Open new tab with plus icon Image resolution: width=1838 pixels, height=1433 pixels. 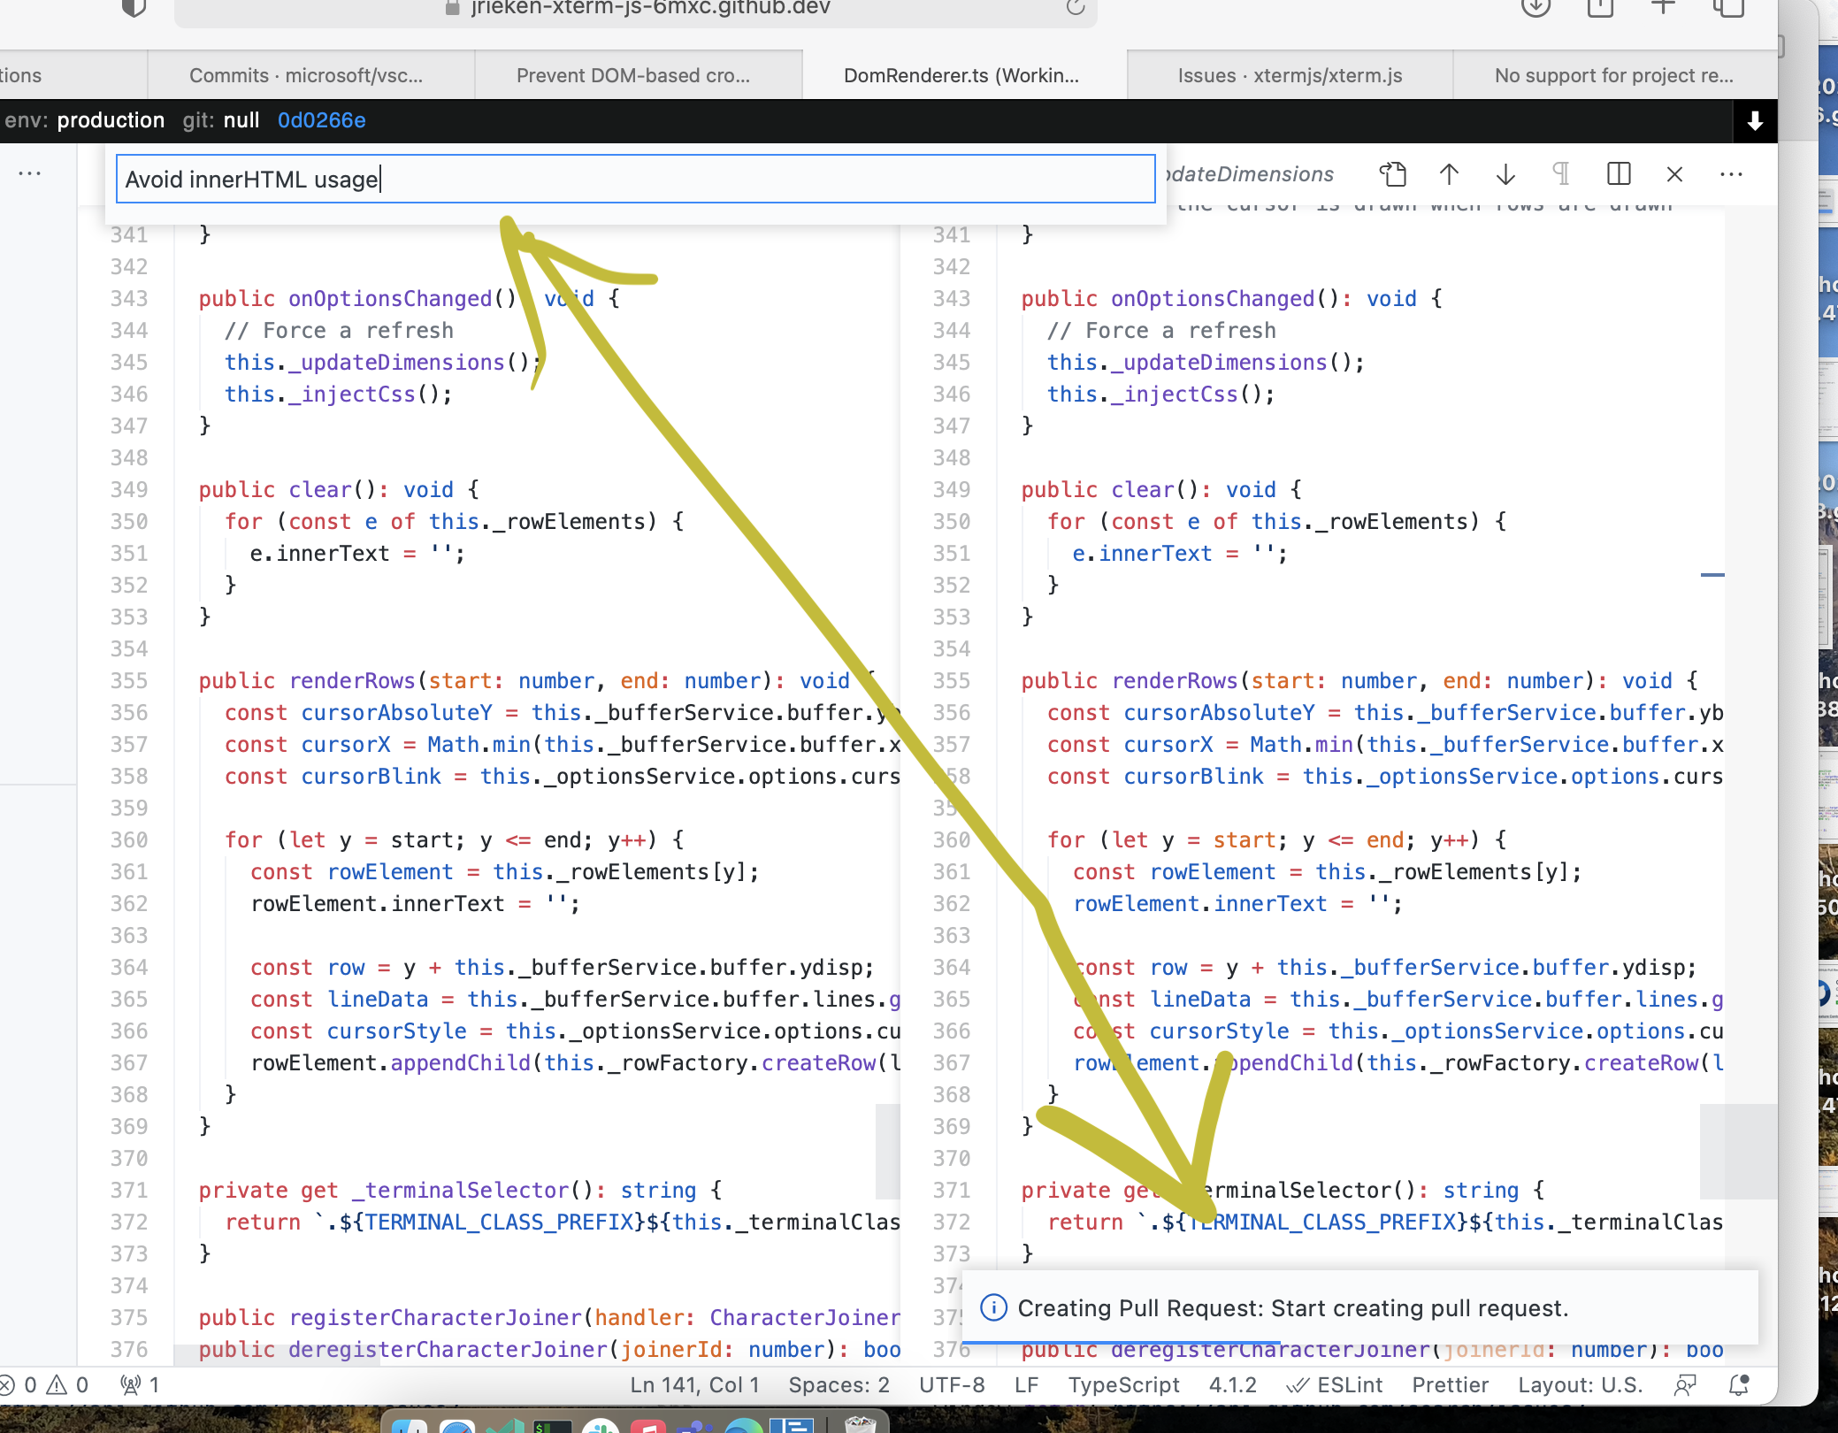(x=1664, y=7)
